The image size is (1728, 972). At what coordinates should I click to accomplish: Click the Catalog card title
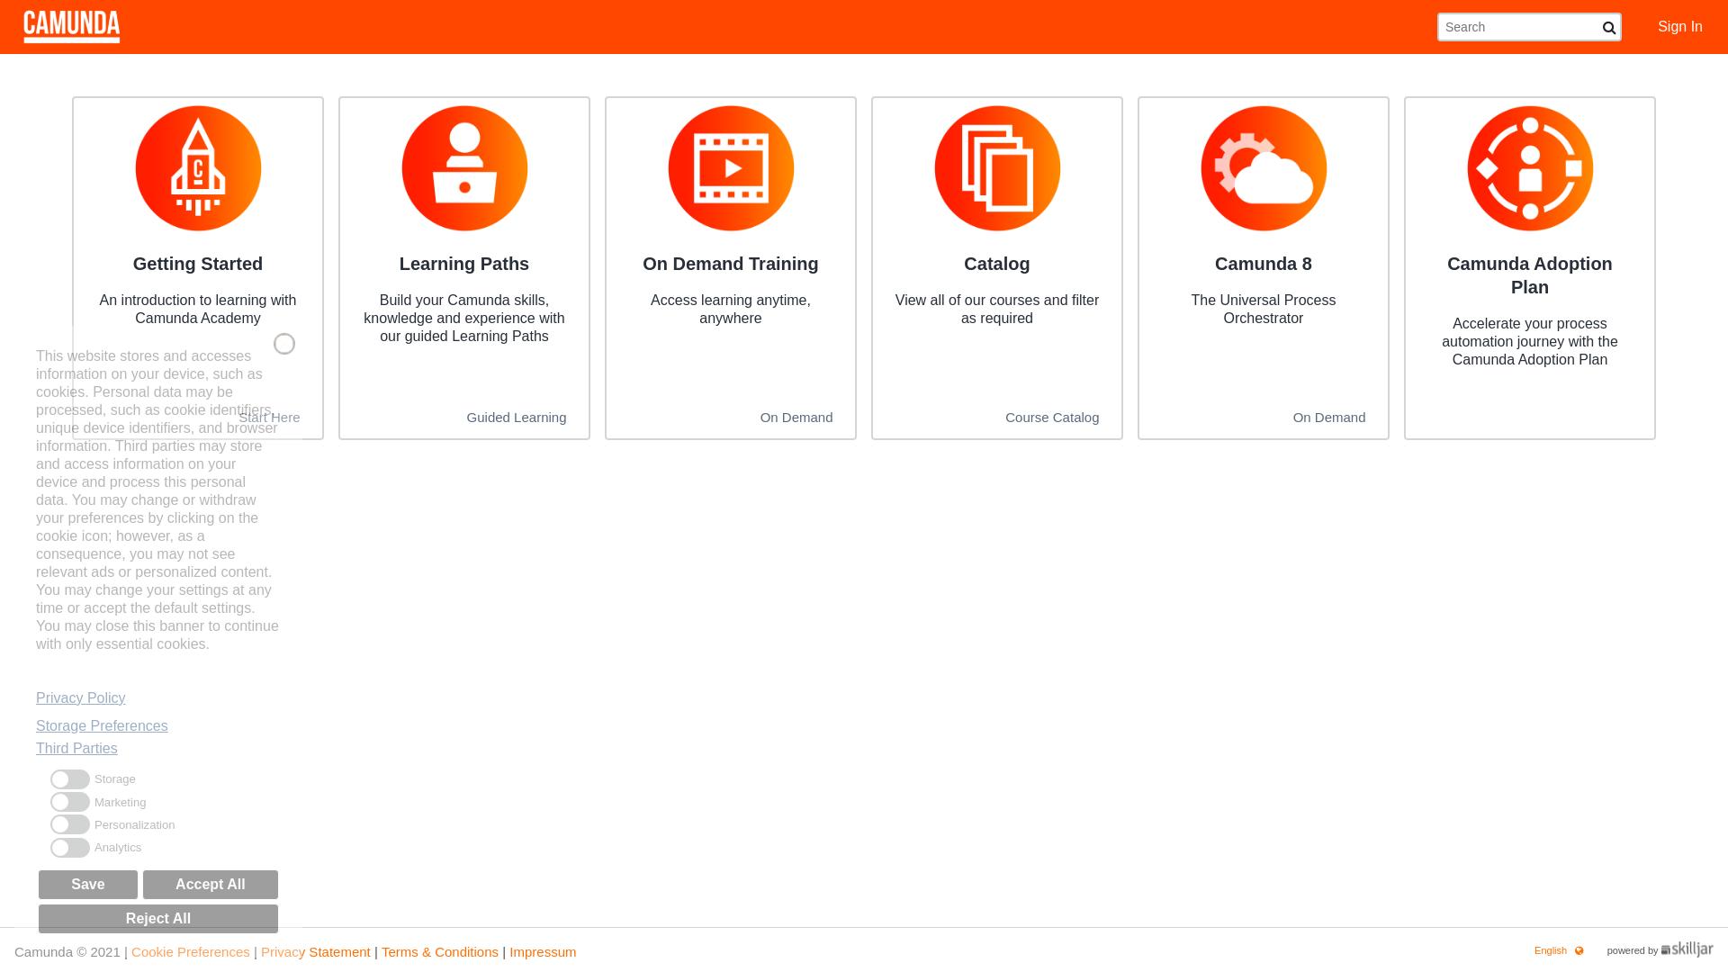click(x=997, y=264)
